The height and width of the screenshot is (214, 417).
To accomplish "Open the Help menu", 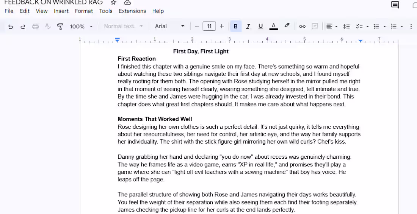I will pos(158,11).
